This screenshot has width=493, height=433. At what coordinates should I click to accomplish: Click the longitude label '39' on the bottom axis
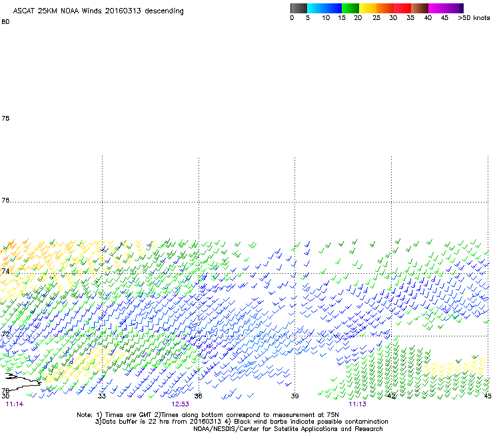pos(294,396)
